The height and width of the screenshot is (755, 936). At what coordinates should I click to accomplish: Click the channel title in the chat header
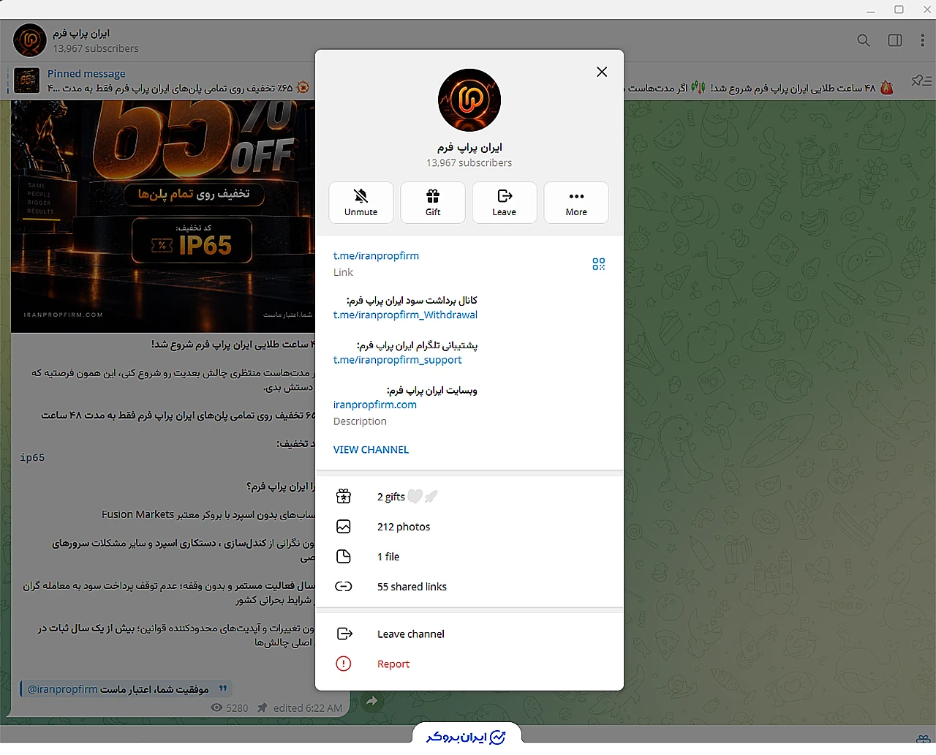click(x=80, y=34)
